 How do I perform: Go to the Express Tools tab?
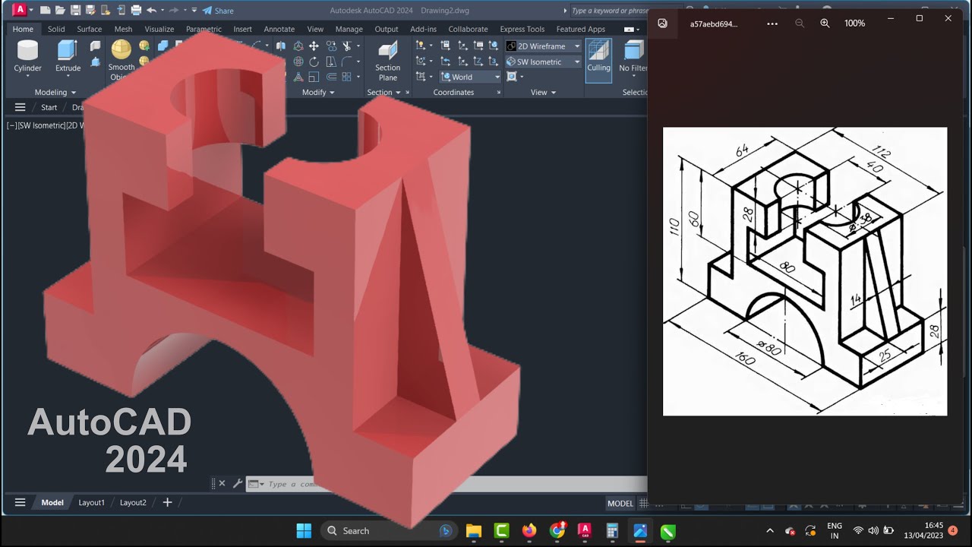pyautogui.click(x=522, y=29)
